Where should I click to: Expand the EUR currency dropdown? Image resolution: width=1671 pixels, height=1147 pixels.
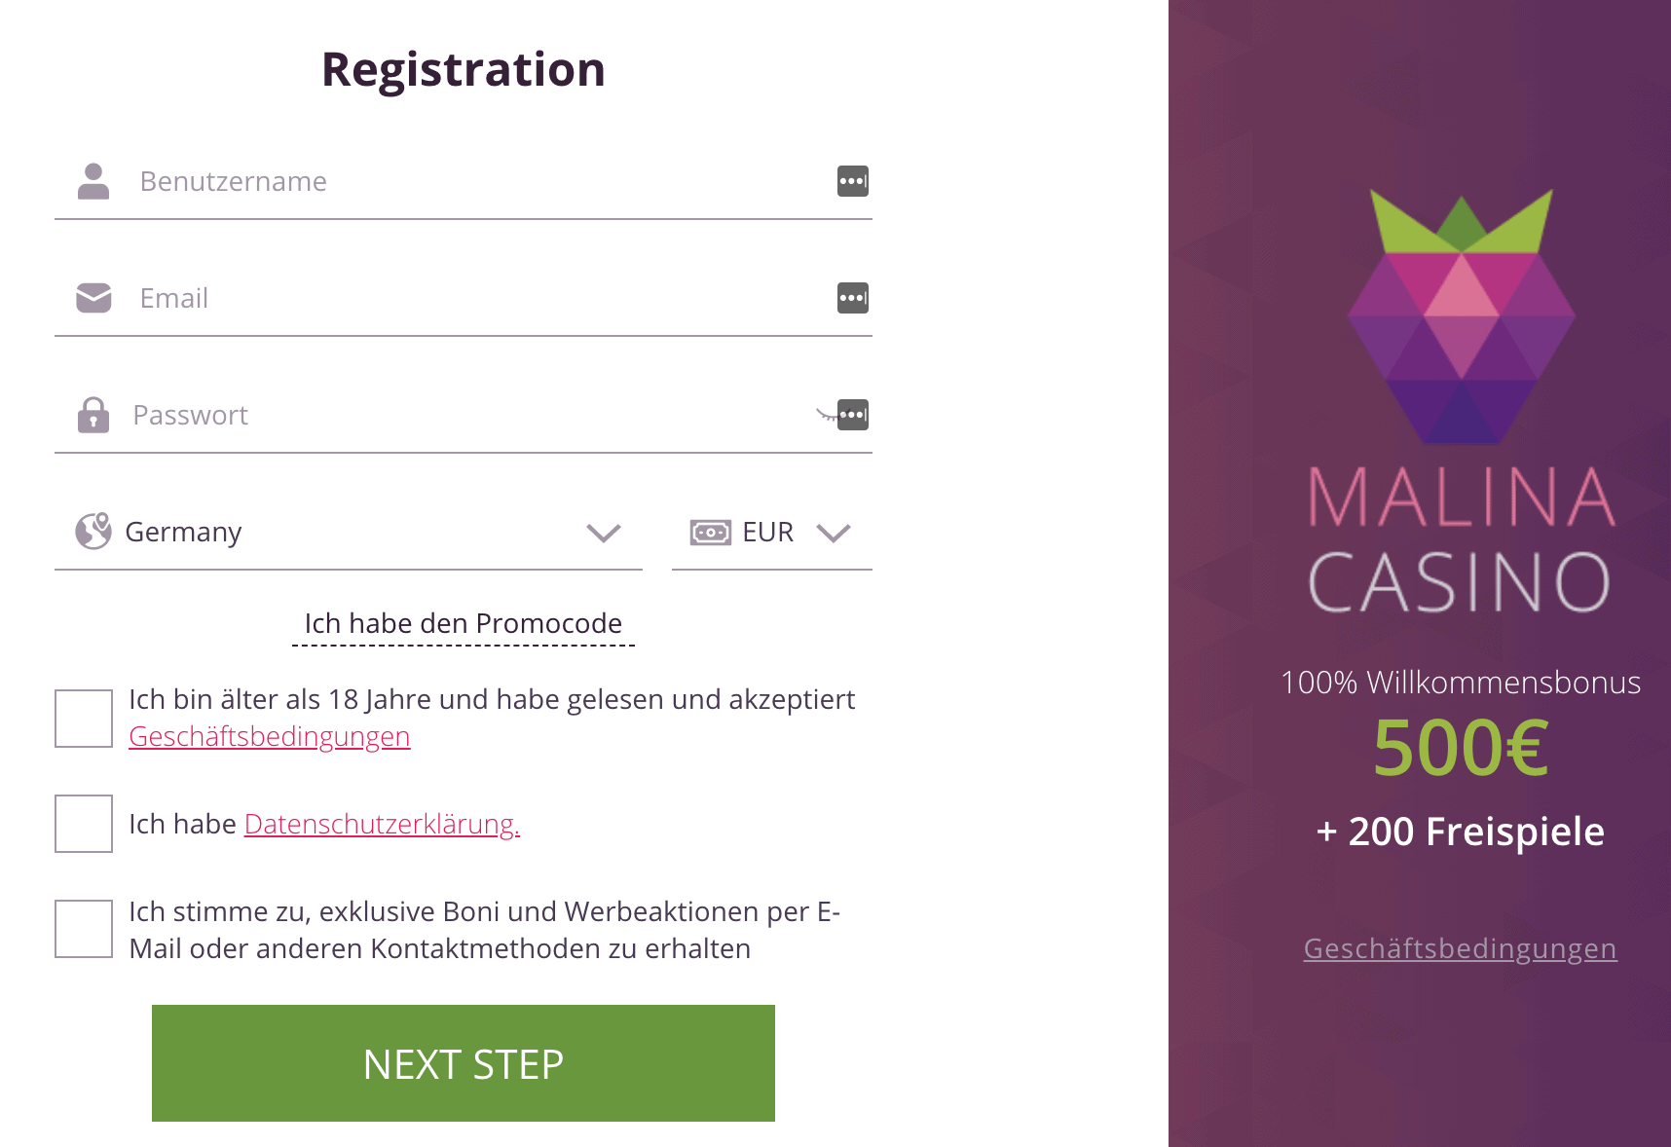pos(772,533)
